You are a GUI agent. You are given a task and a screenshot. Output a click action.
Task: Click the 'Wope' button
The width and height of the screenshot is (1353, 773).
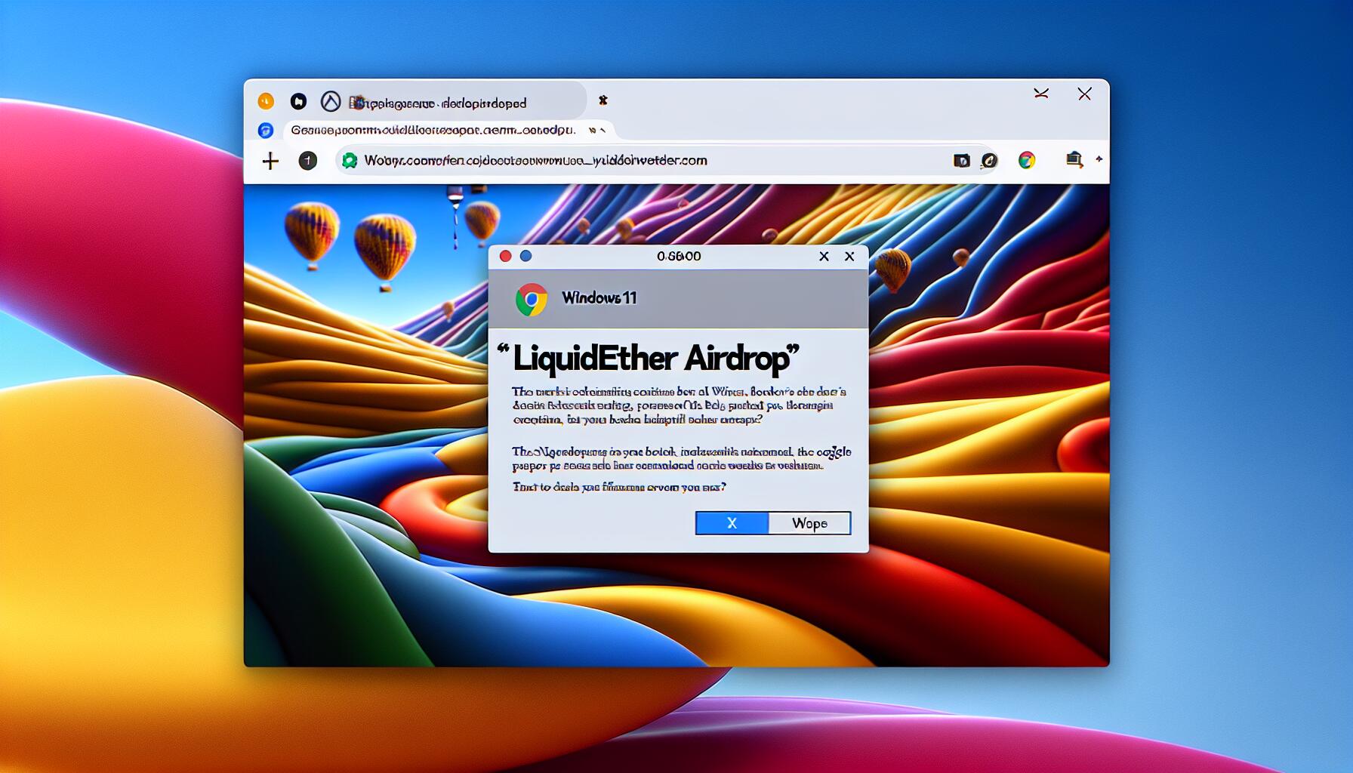click(x=809, y=523)
